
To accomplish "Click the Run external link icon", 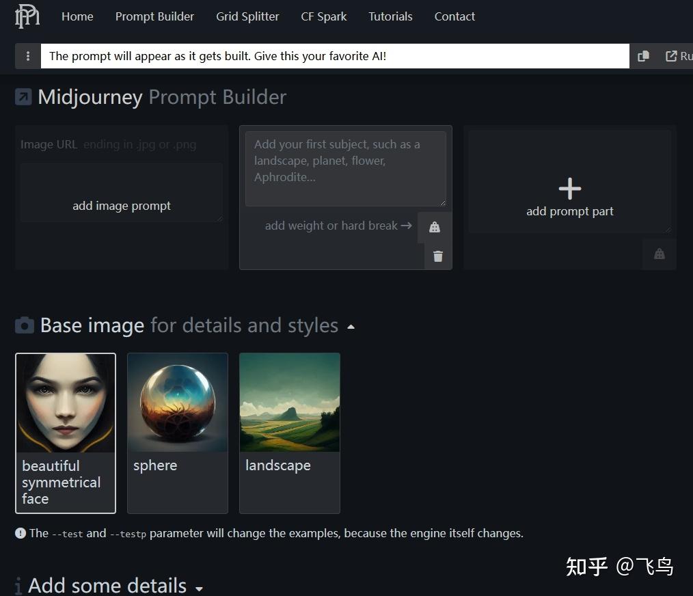I will 671,56.
